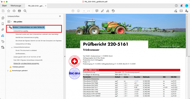Open the search magnifier tool
The height and width of the screenshot is (99, 190).
25,11
